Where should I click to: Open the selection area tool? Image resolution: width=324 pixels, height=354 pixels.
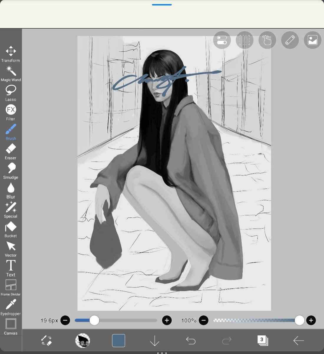(x=244, y=40)
